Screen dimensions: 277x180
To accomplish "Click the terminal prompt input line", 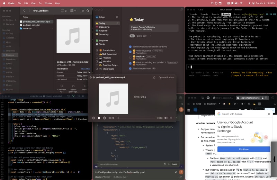I will 231,67.
